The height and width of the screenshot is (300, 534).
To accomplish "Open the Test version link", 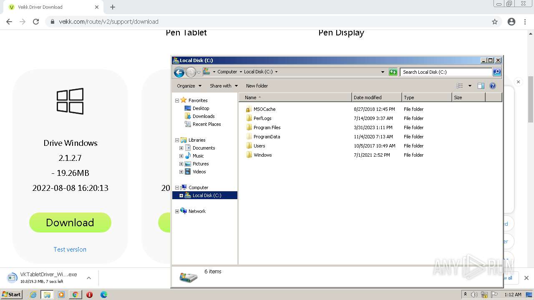I will (70, 250).
